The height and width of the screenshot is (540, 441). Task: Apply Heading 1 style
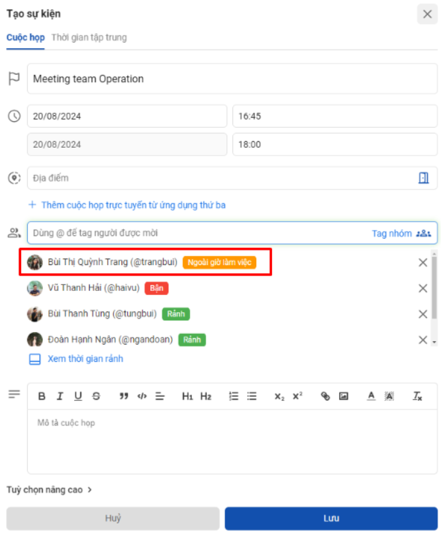tap(187, 396)
